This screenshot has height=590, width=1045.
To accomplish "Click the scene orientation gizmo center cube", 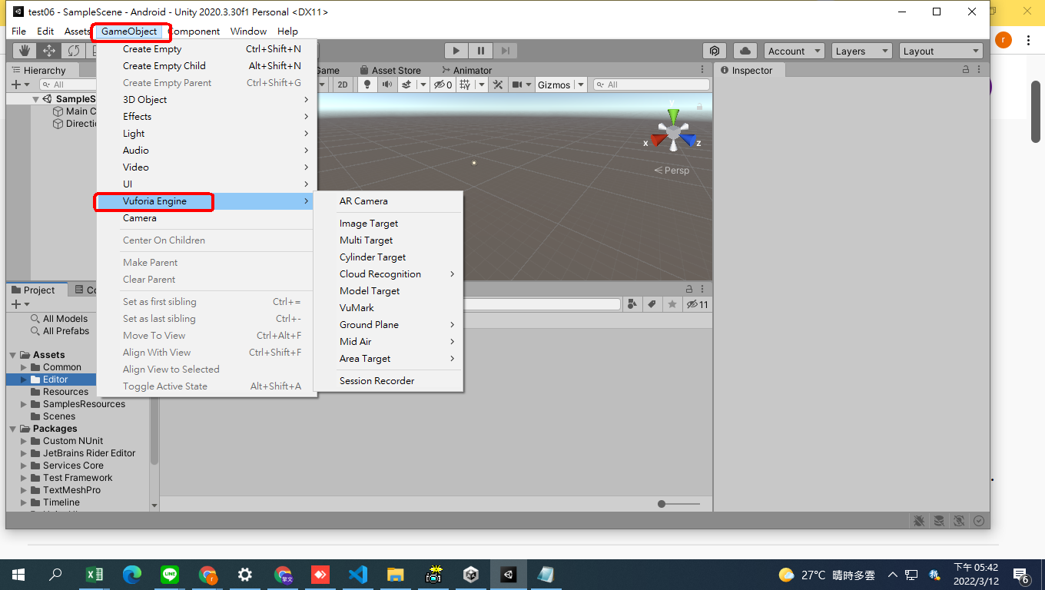I will pos(673,134).
